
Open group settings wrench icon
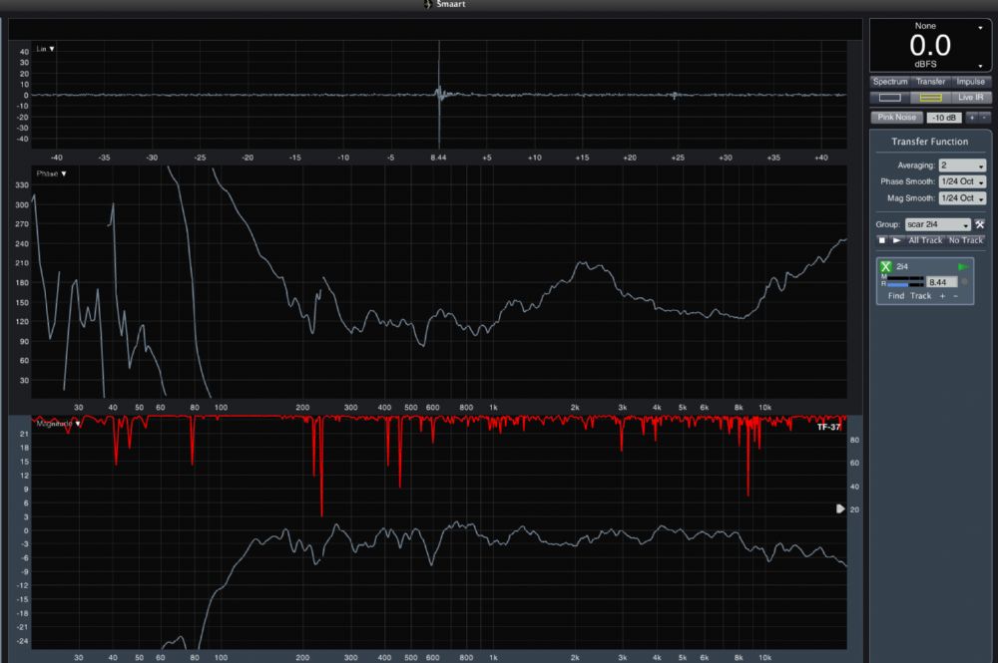(x=980, y=225)
